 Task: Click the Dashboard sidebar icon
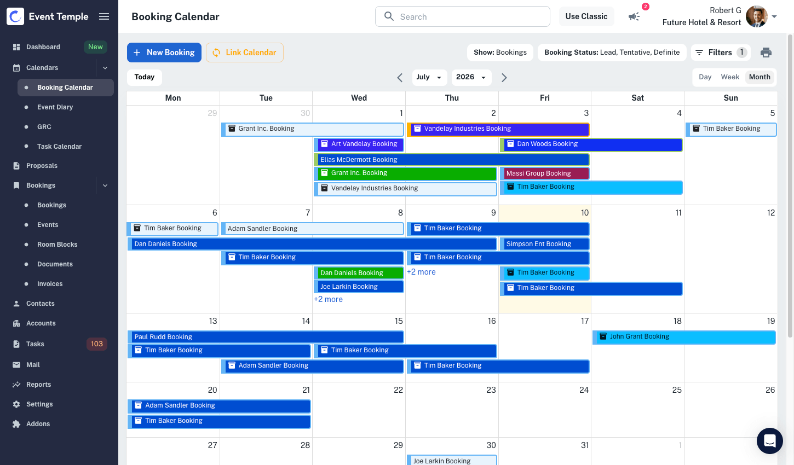[x=16, y=47]
